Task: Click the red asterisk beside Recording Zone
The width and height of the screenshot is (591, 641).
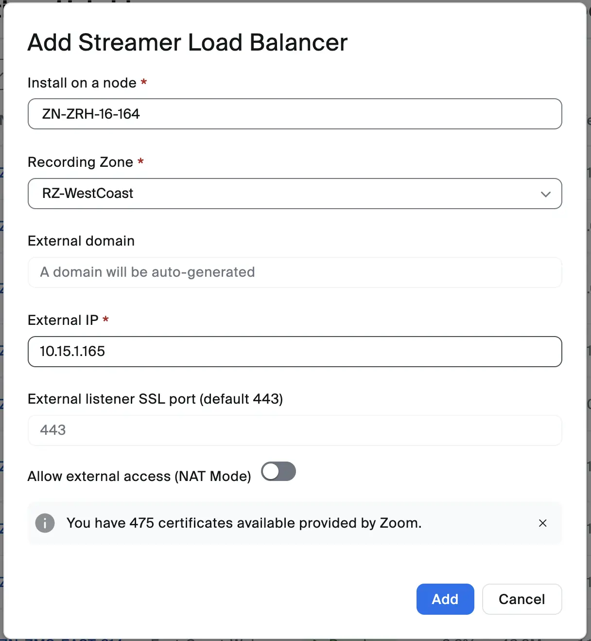Action: coord(140,161)
